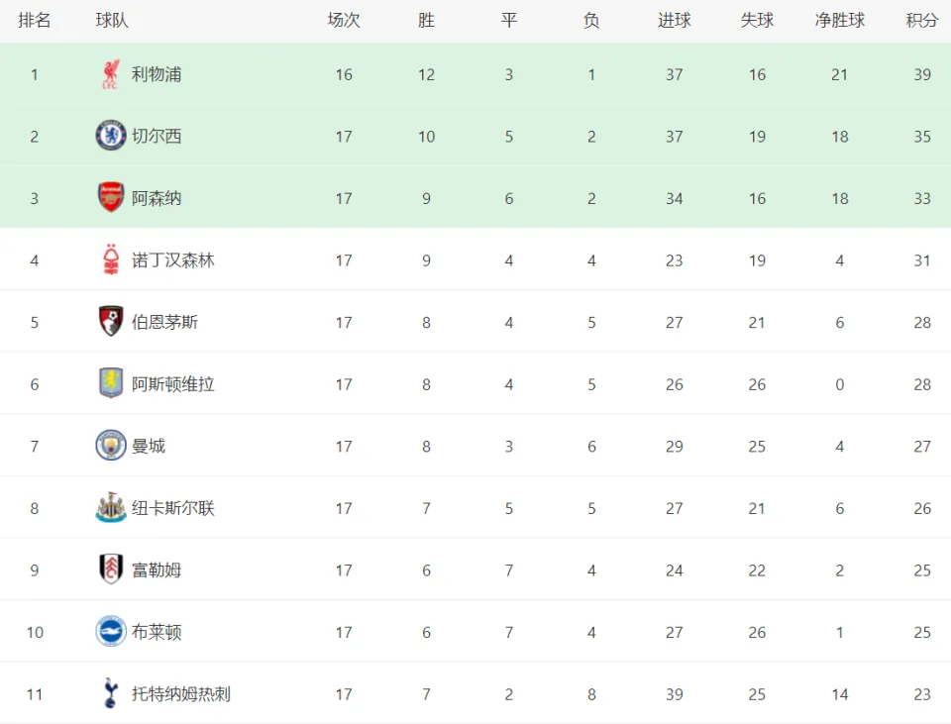Click the Newcastle United crest icon
Screen dimensions: 951x724
(111, 507)
